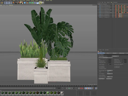This screenshot has width=128, height=96.
Task: Open the Default Object Color dropdown
Action: pos(110,70)
